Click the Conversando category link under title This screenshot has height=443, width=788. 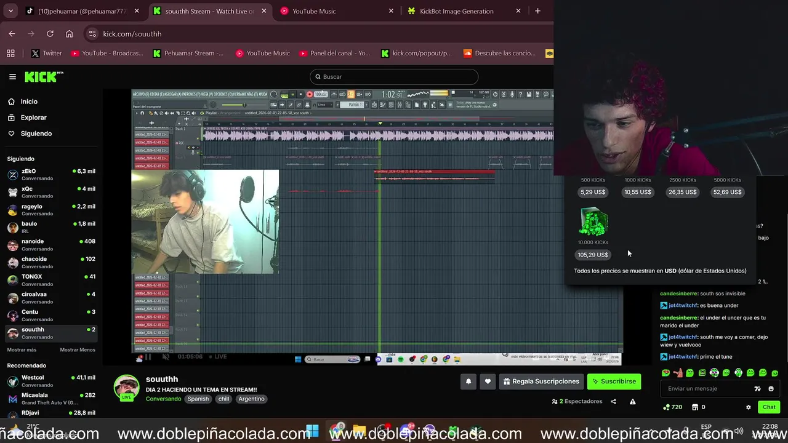[x=163, y=399]
